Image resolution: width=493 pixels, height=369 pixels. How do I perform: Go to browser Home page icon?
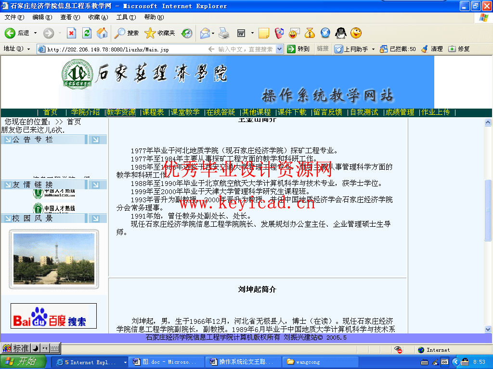[102, 33]
